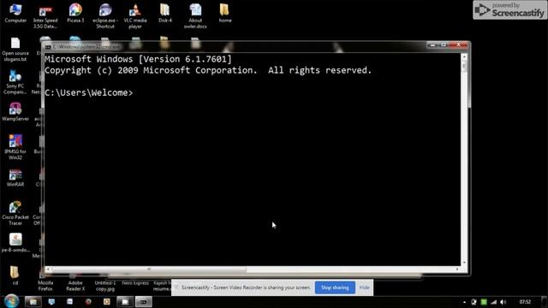The height and width of the screenshot is (308, 548).
Task: Select the Mozilla Firefox desktop label
Action: (45, 286)
